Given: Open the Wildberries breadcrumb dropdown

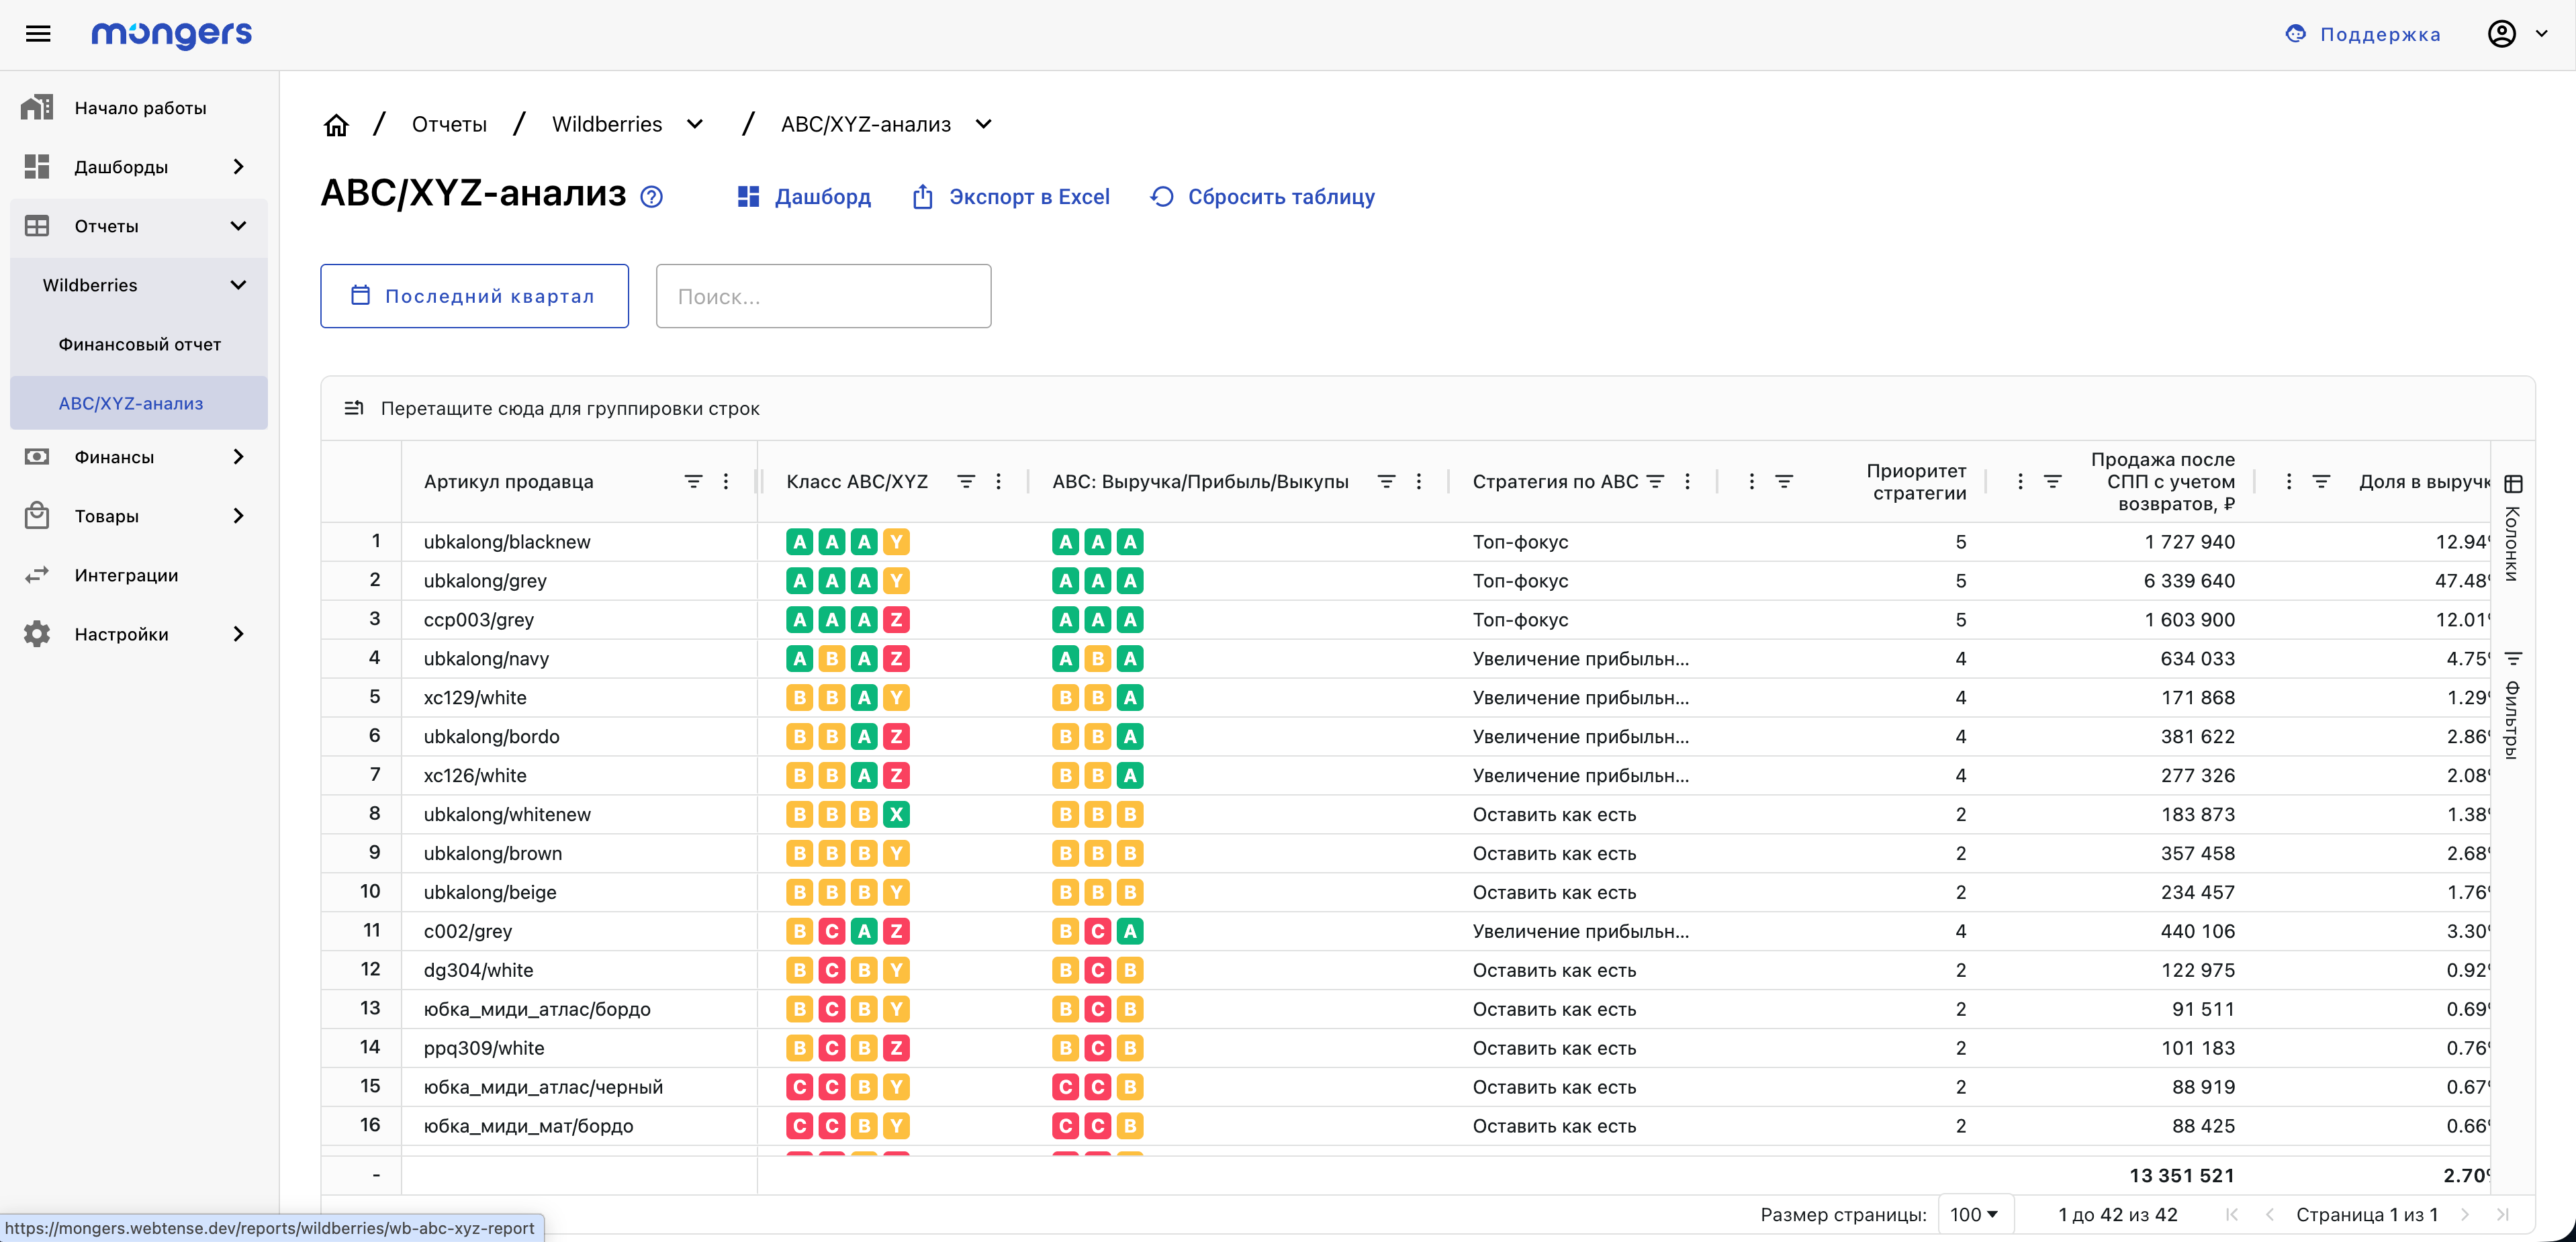Looking at the screenshot, I should pyautogui.click(x=695, y=125).
